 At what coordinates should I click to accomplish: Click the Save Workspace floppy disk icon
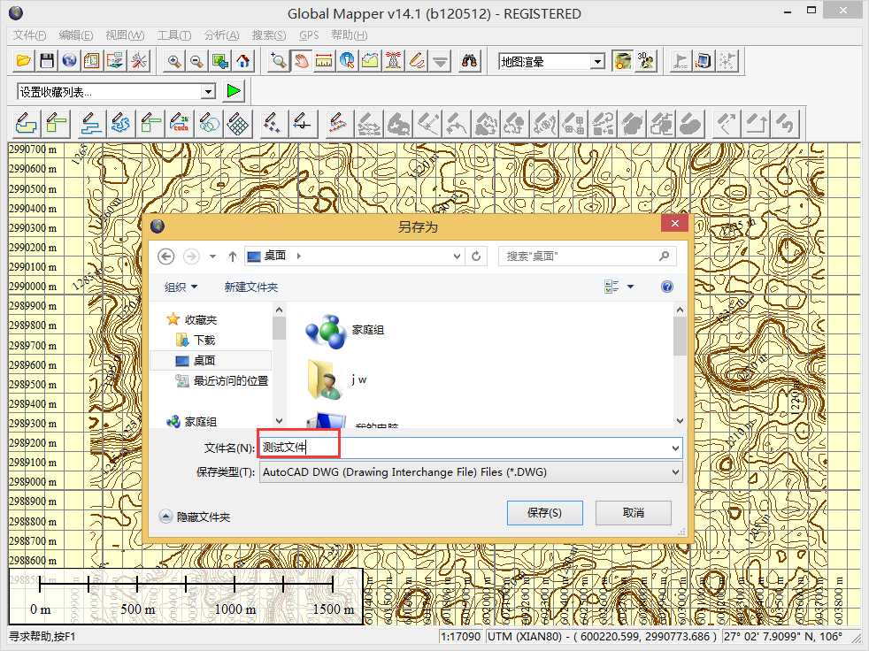pyautogui.click(x=47, y=61)
